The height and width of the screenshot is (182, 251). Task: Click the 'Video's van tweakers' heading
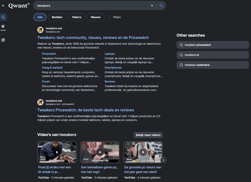(x=57, y=135)
